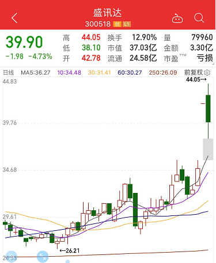Tap the 60:30.27 moving average label
The width and height of the screenshot is (216, 263).
coord(130,73)
